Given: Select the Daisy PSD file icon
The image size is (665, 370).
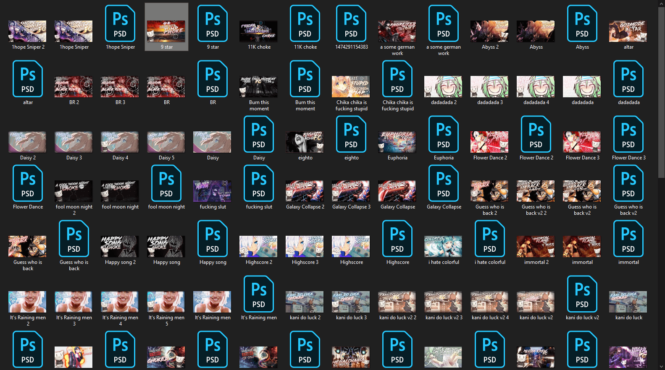Looking at the screenshot, I should [259, 134].
